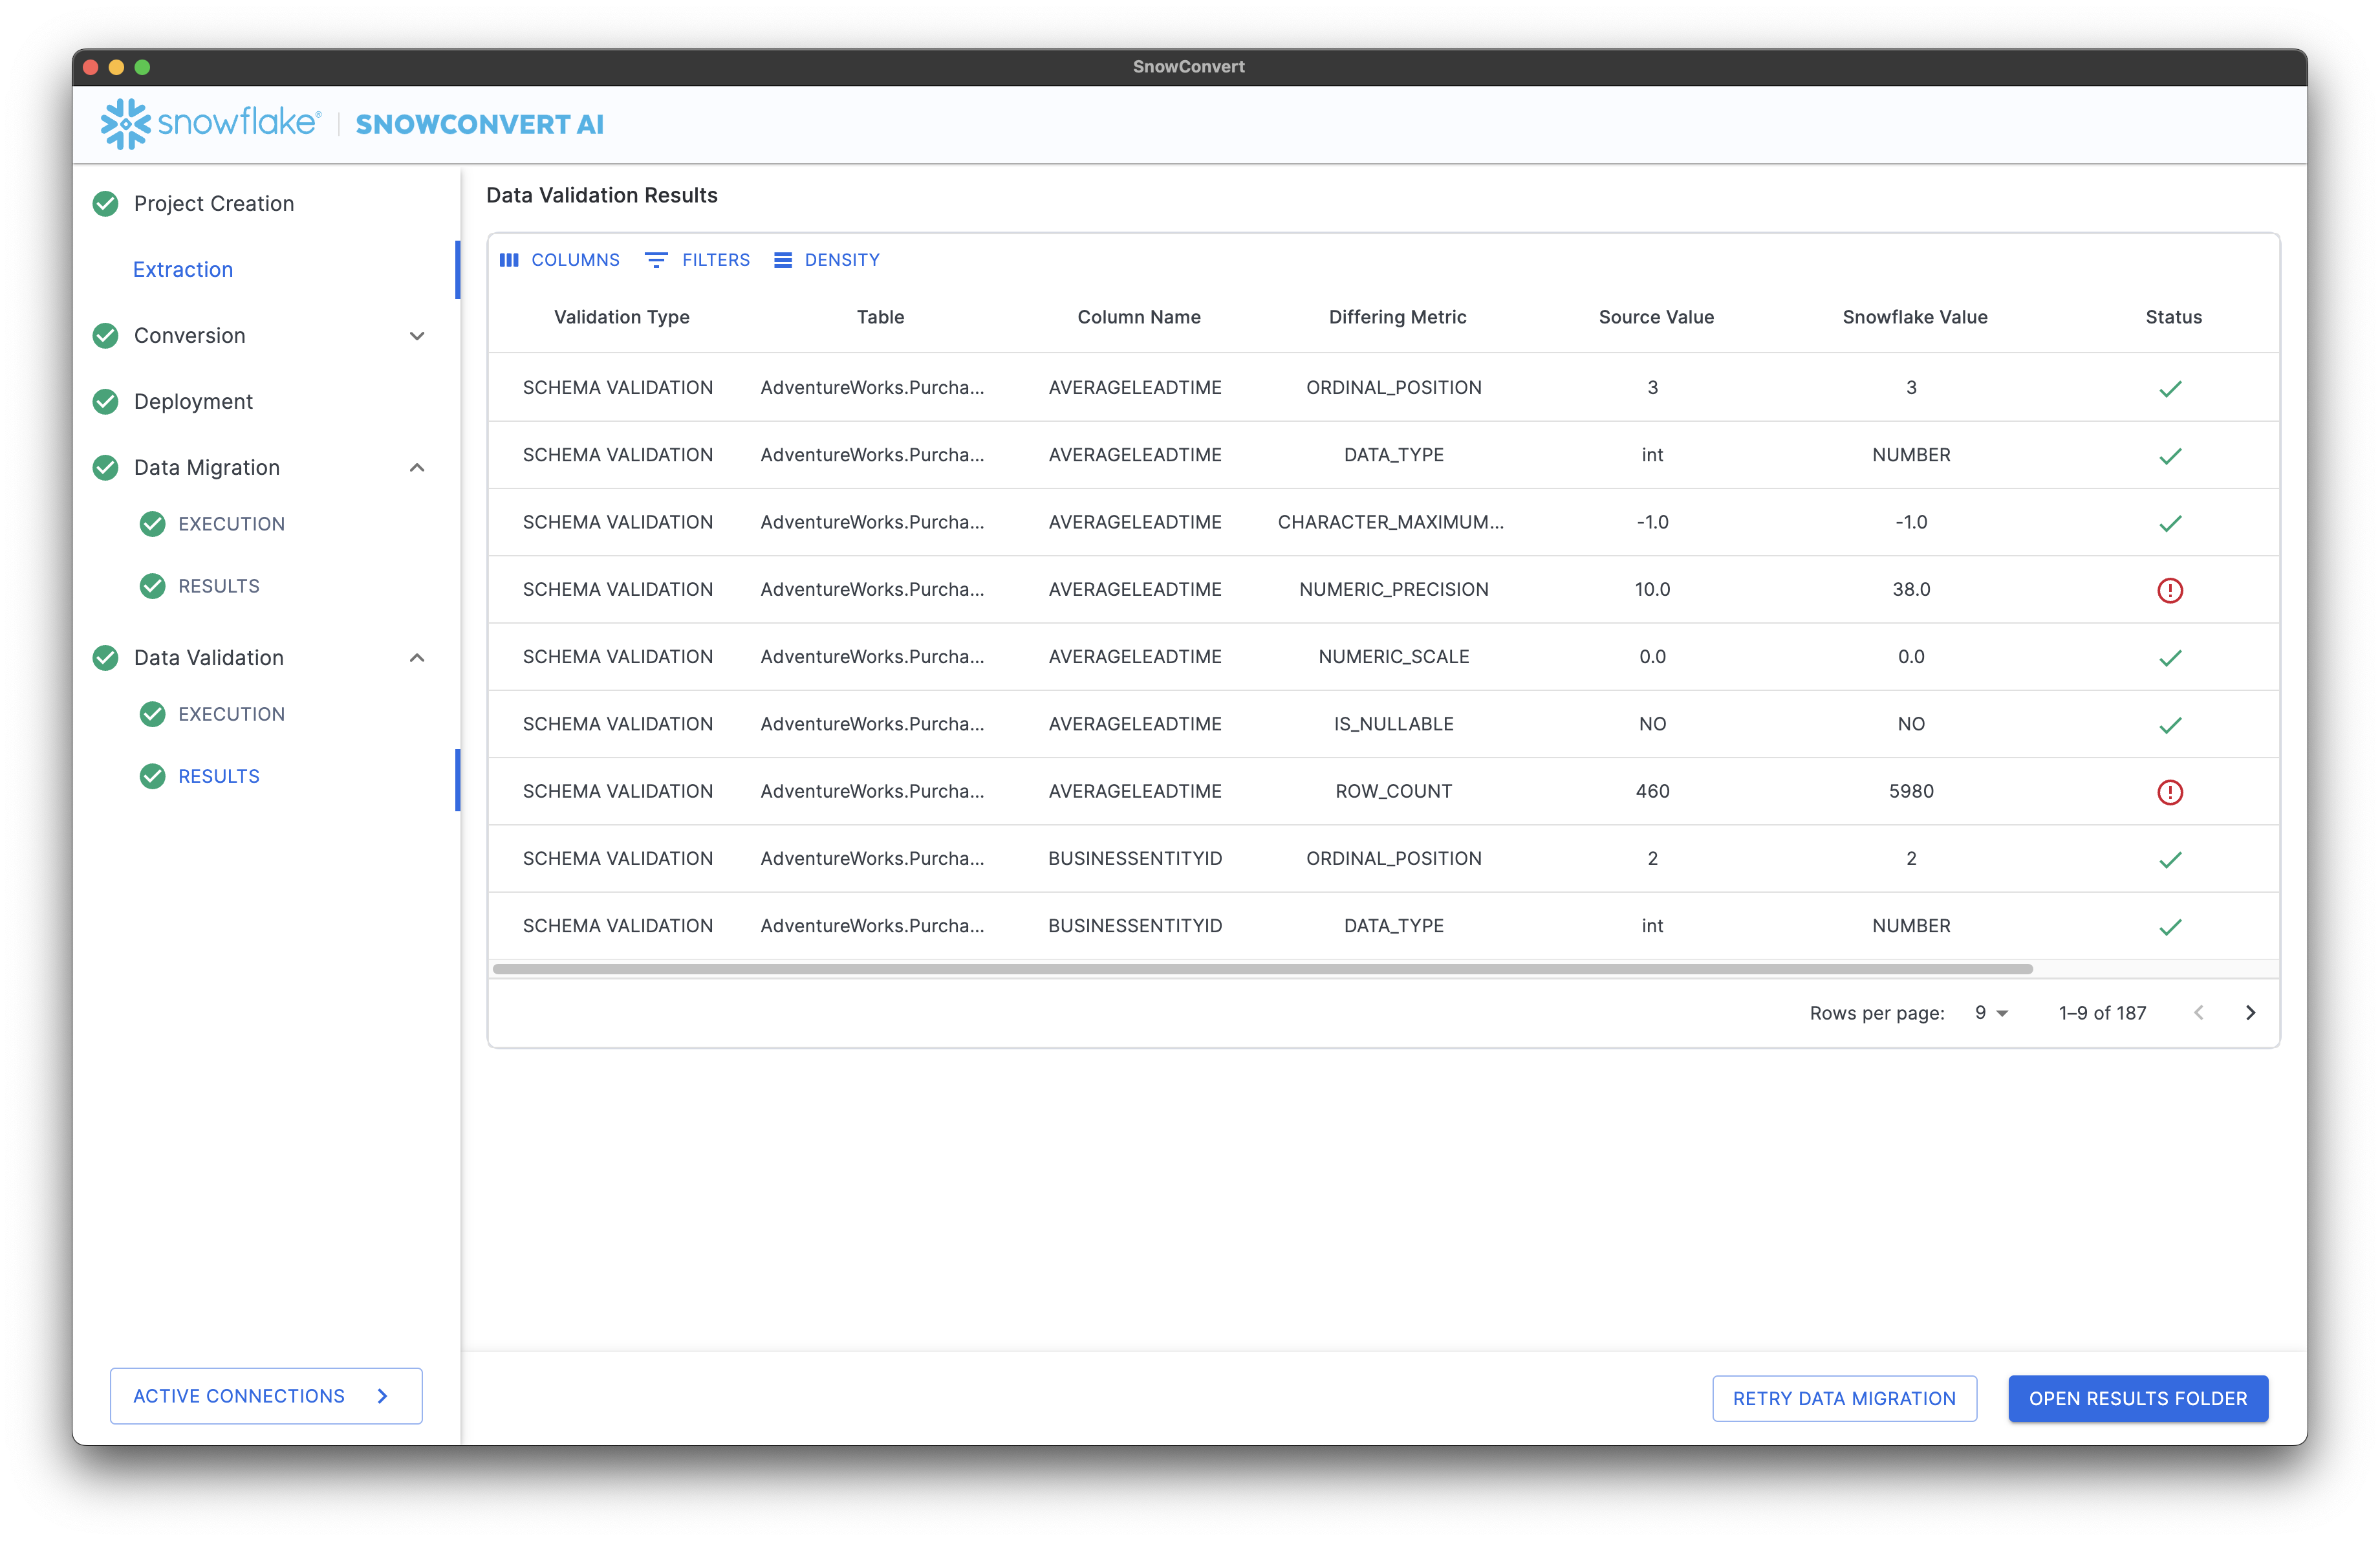Screen dimensions: 2380x1541
Task: Open RESULTS under Data Migration
Action: (x=218, y=585)
